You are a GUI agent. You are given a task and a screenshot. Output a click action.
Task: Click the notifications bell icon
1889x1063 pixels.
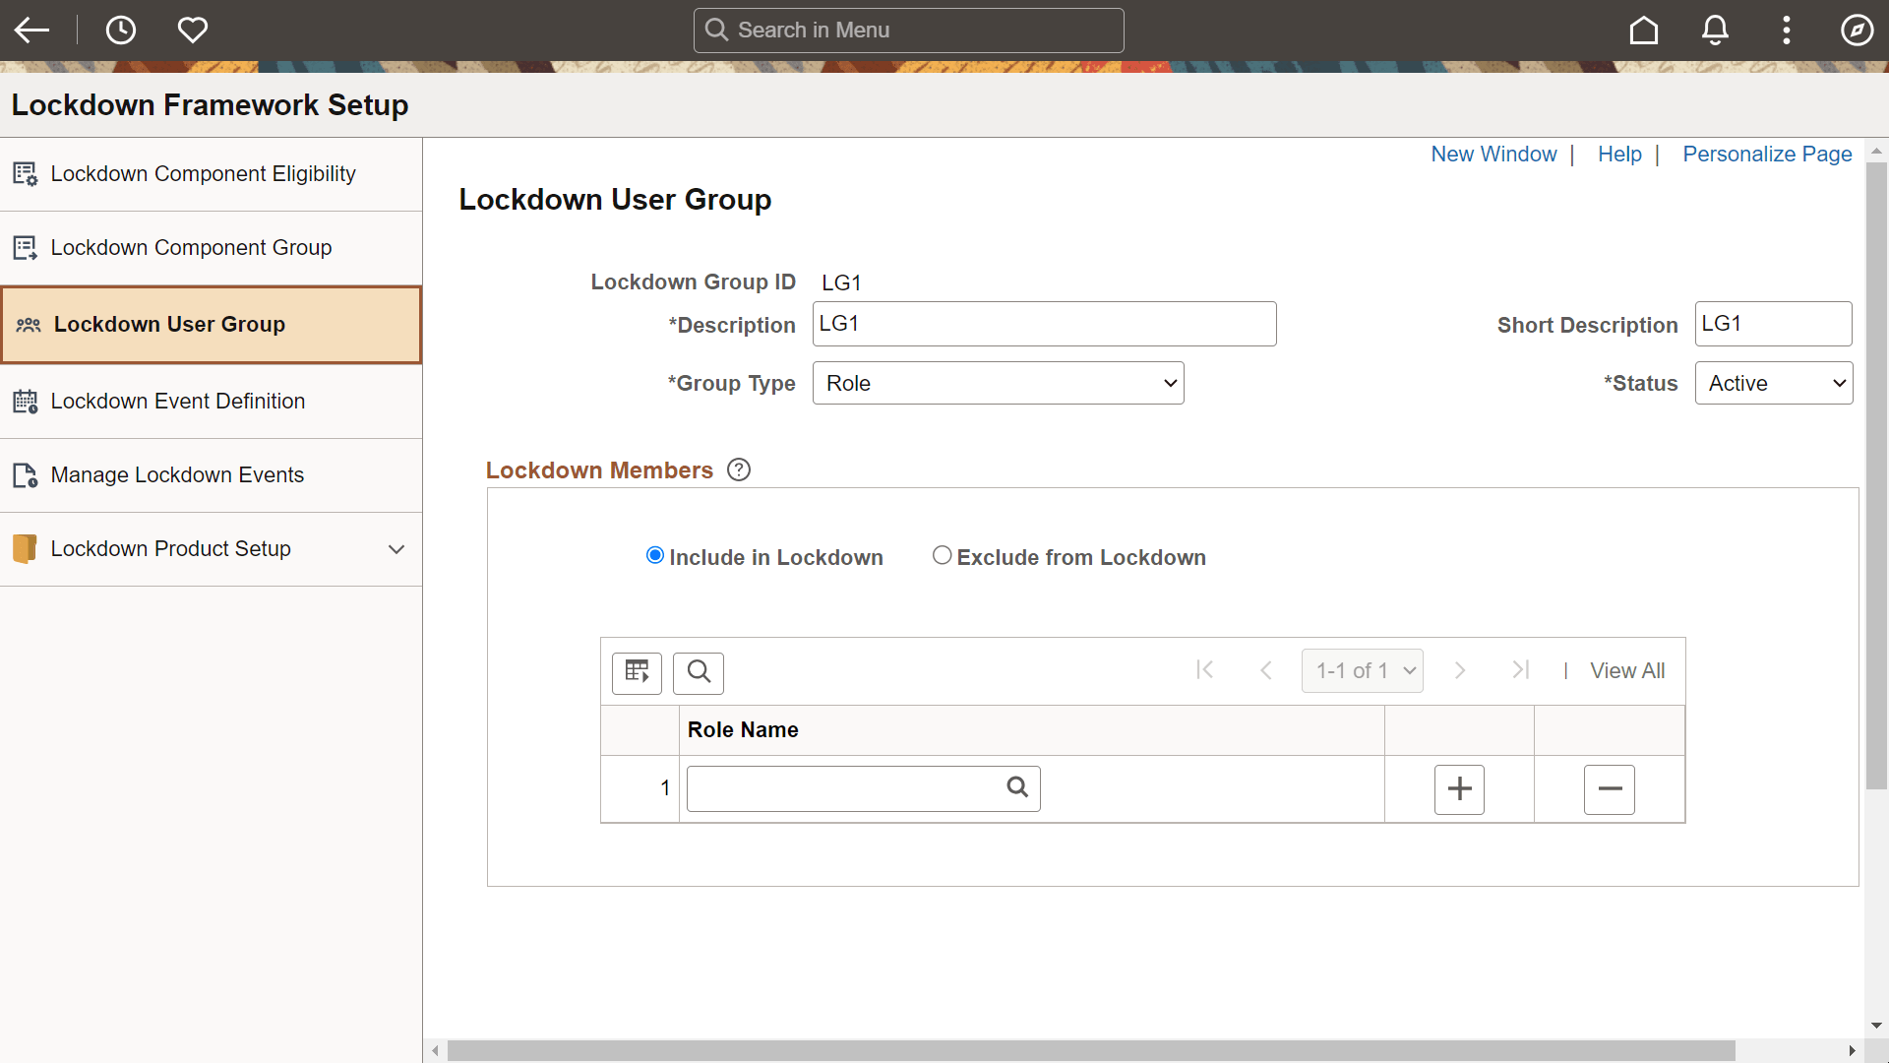pyautogui.click(x=1715, y=30)
